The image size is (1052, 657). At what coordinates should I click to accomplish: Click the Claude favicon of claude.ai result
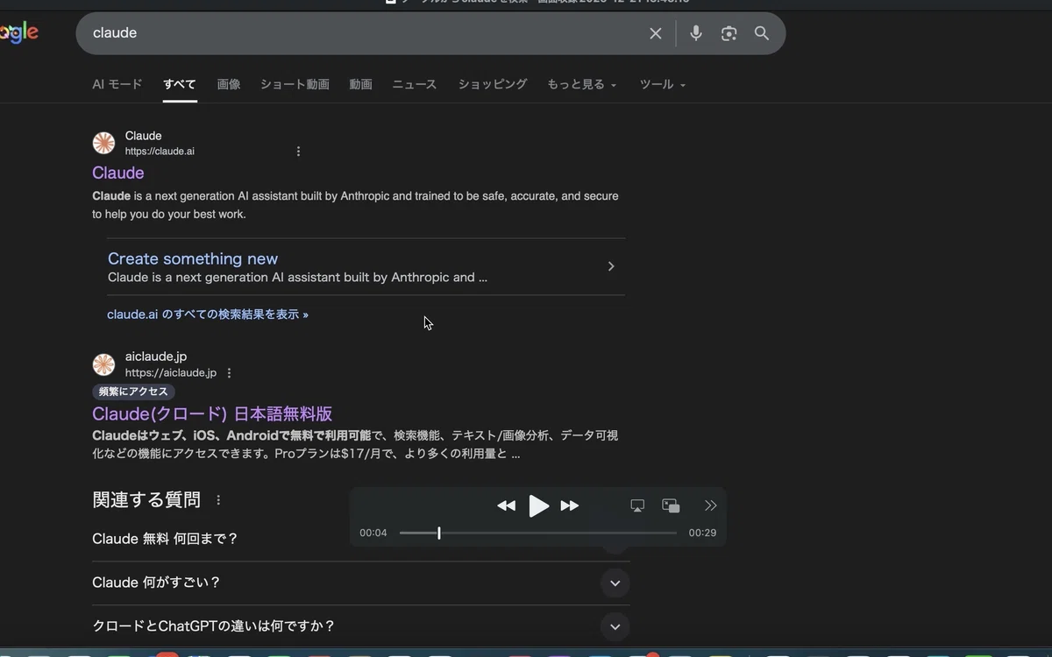pyautogui.click(x=104, y=143)
